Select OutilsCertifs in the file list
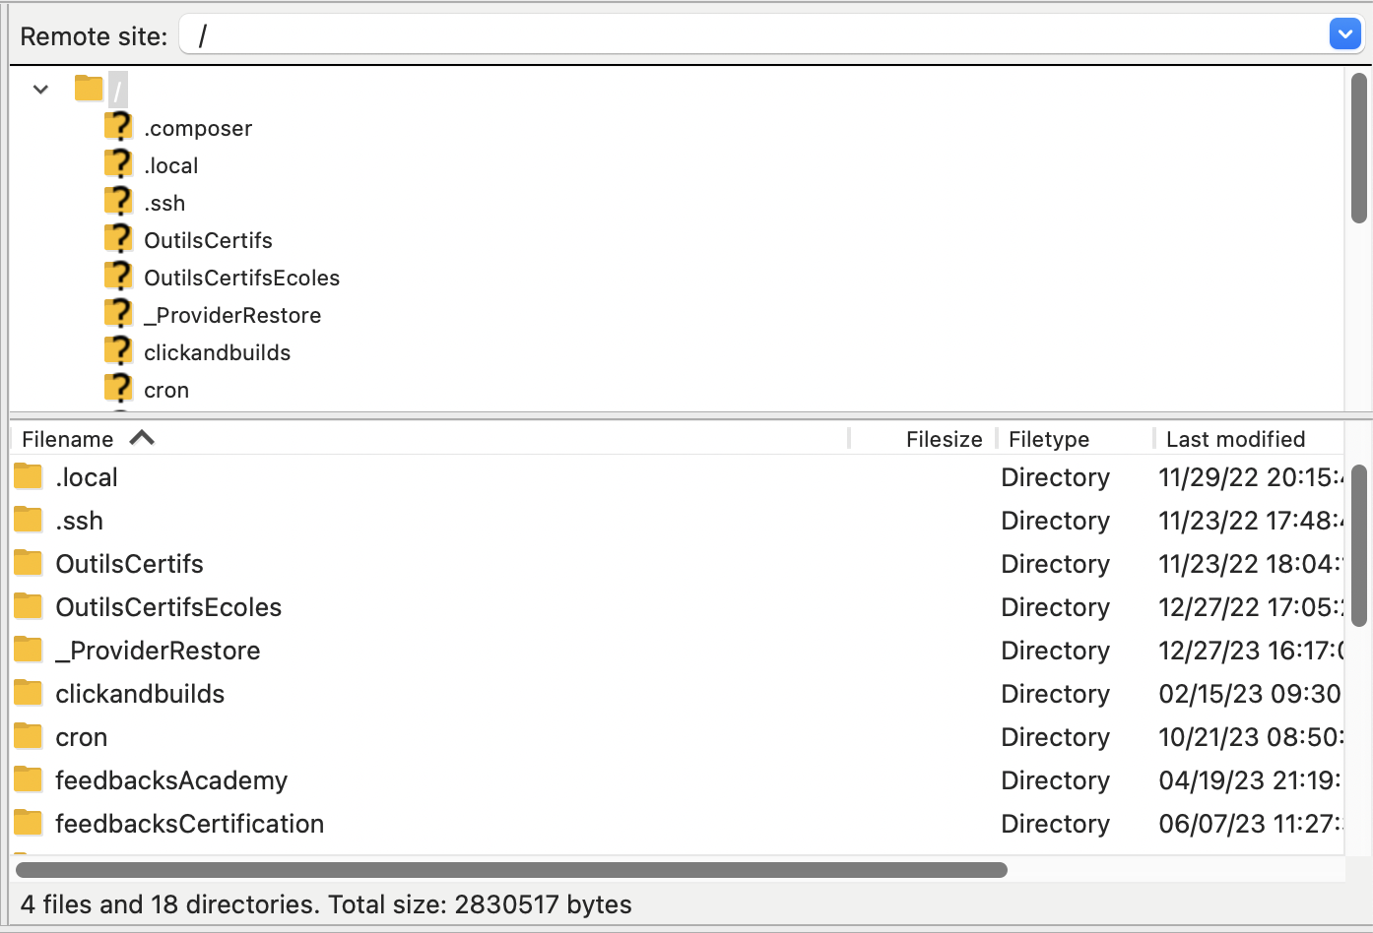The height and width of the screenshot is (933, 1373). tap(131, 562)
